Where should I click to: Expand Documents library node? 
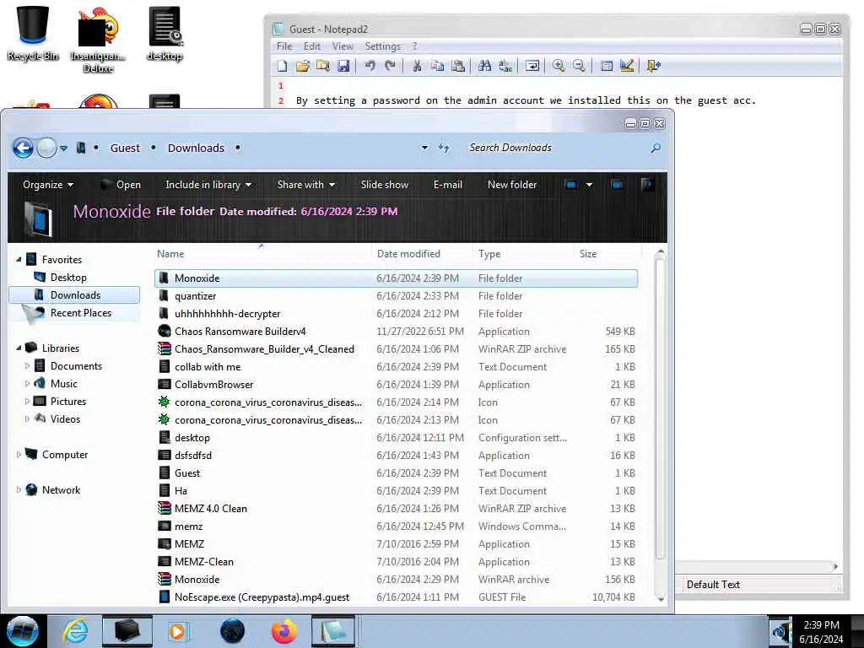pyautogui.click(x=27, y=365)
